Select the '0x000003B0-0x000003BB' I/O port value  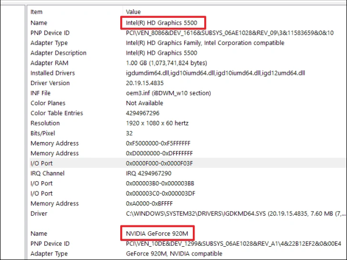(160, 183)
